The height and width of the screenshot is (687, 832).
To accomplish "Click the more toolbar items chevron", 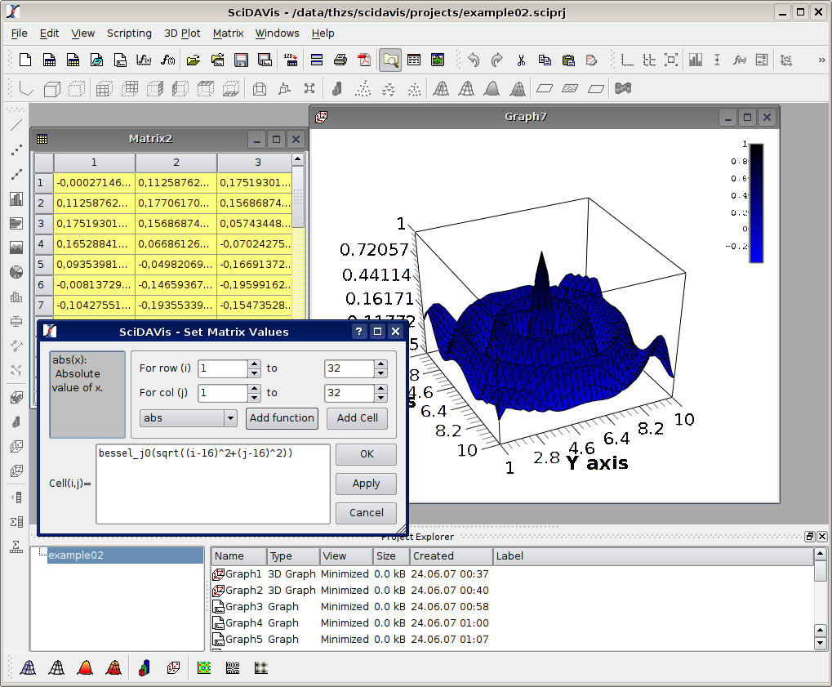I will 822,60.
